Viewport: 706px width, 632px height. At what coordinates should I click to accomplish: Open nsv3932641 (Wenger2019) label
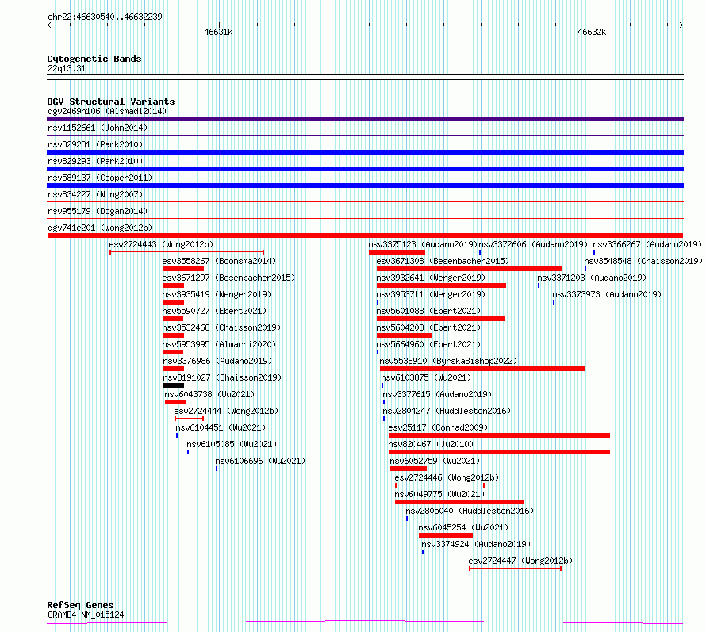(x=431, y=278)
